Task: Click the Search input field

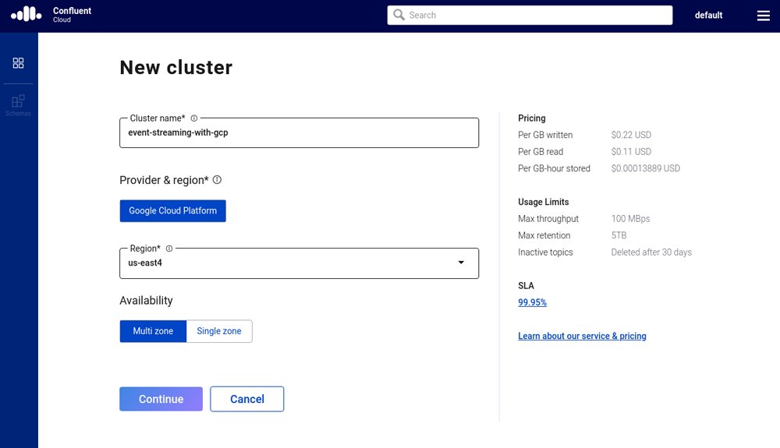Action: pos(530,15)
